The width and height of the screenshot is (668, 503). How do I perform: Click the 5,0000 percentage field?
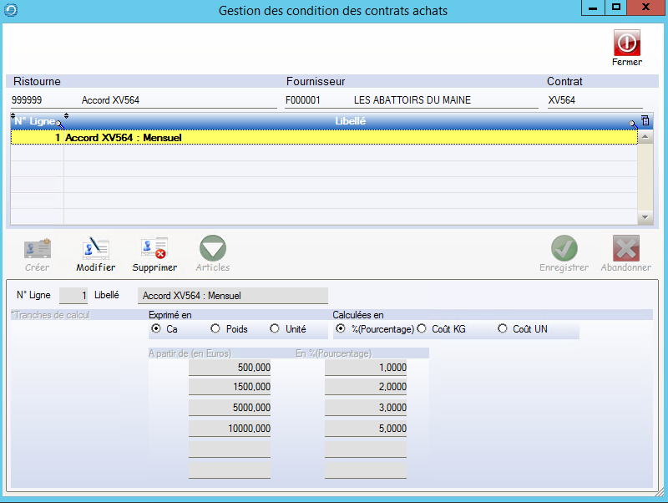click(366, 428)
